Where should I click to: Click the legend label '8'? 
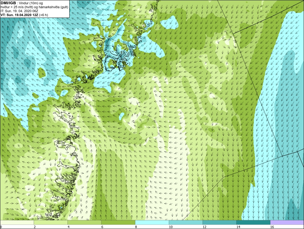pyautogui.click(x=136, y=227)
